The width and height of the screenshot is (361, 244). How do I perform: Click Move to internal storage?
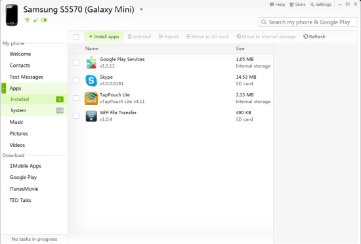tap(266, 37)
